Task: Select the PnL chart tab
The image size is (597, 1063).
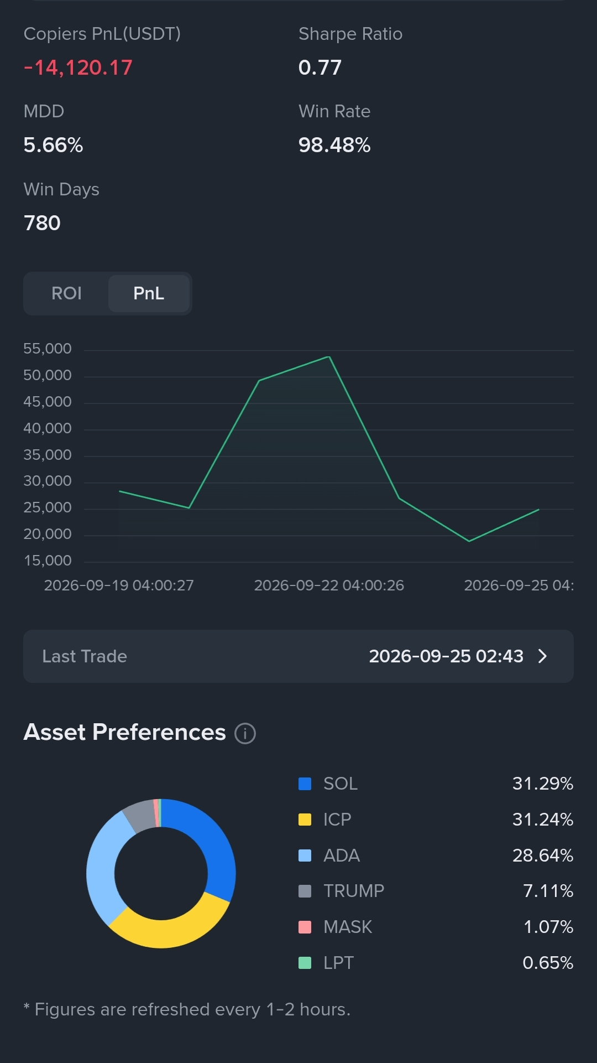Action: point(149,293)
